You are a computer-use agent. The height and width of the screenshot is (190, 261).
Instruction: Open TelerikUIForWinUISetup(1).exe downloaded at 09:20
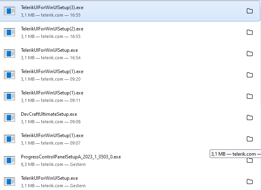[52, 71]
